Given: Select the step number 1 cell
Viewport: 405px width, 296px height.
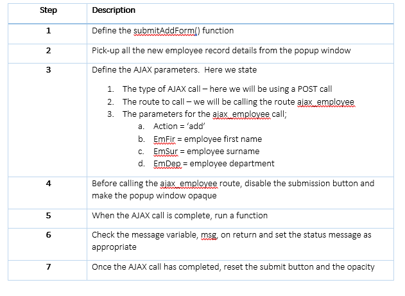Looking at the screenshot, I should 48,31.
